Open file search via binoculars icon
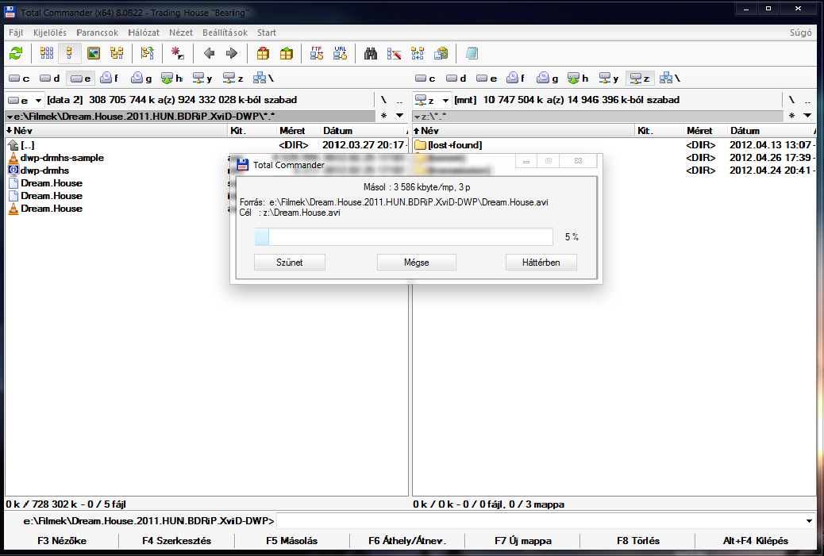 (x=371, y=53)
